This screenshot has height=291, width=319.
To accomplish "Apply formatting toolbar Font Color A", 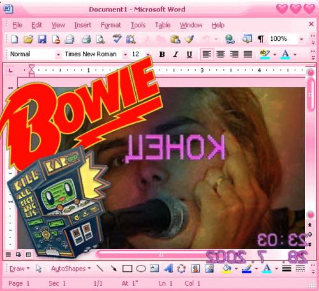I will [x=285, y=54].
